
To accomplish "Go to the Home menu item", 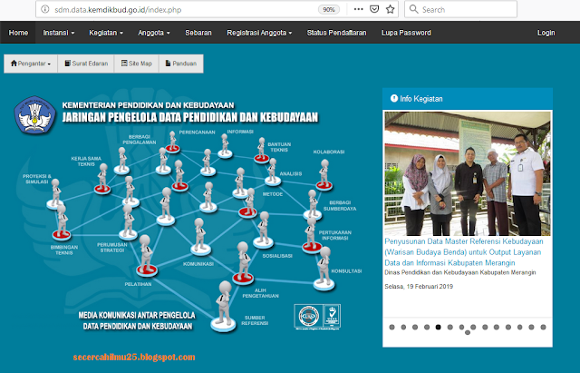I will [x=18, y=33].
